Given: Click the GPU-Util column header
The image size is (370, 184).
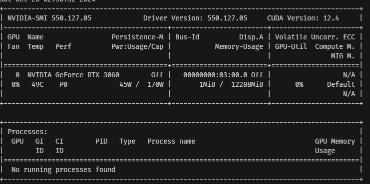Looking at the screenshot, I should (x=291, y=47).
